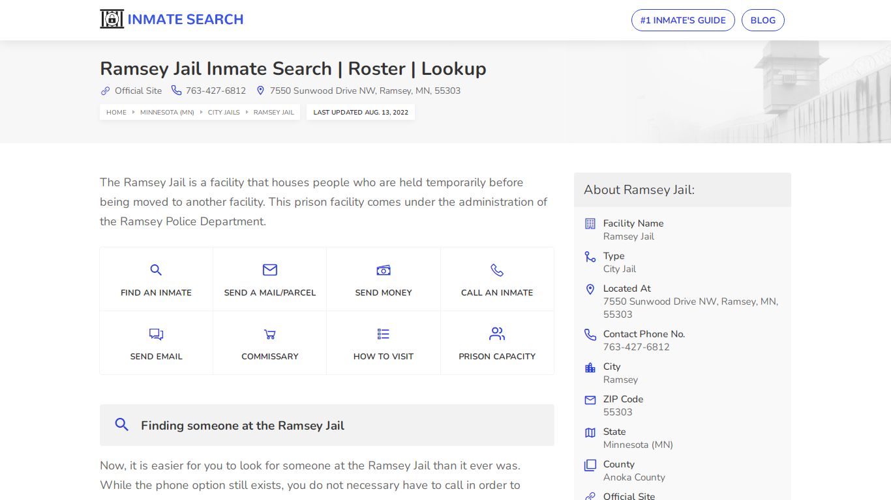Click the Inmate Search jail logo icon

112,19
